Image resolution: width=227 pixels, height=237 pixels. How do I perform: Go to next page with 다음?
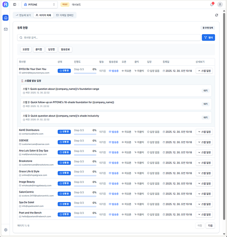tap(210, 226)
